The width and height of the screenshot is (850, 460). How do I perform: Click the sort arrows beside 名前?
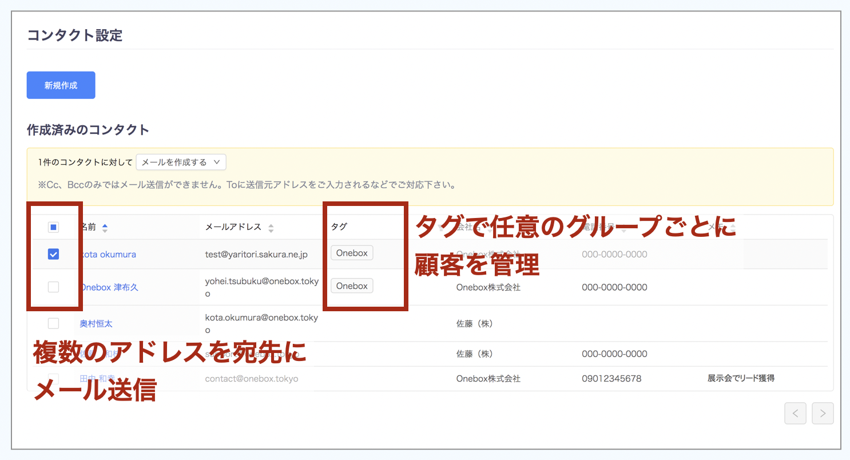click(x=105, y=228)
